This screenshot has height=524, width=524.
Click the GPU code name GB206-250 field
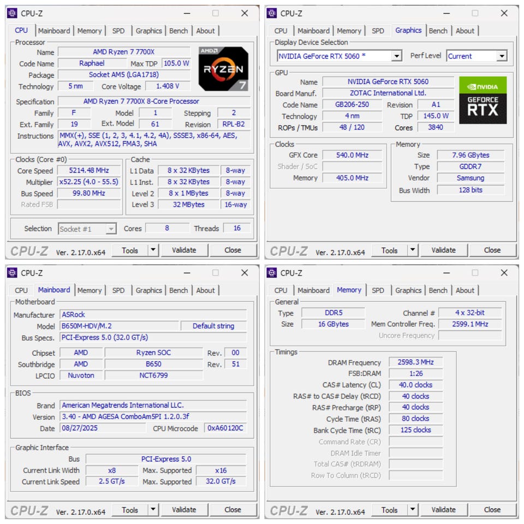tap(352, 105)
